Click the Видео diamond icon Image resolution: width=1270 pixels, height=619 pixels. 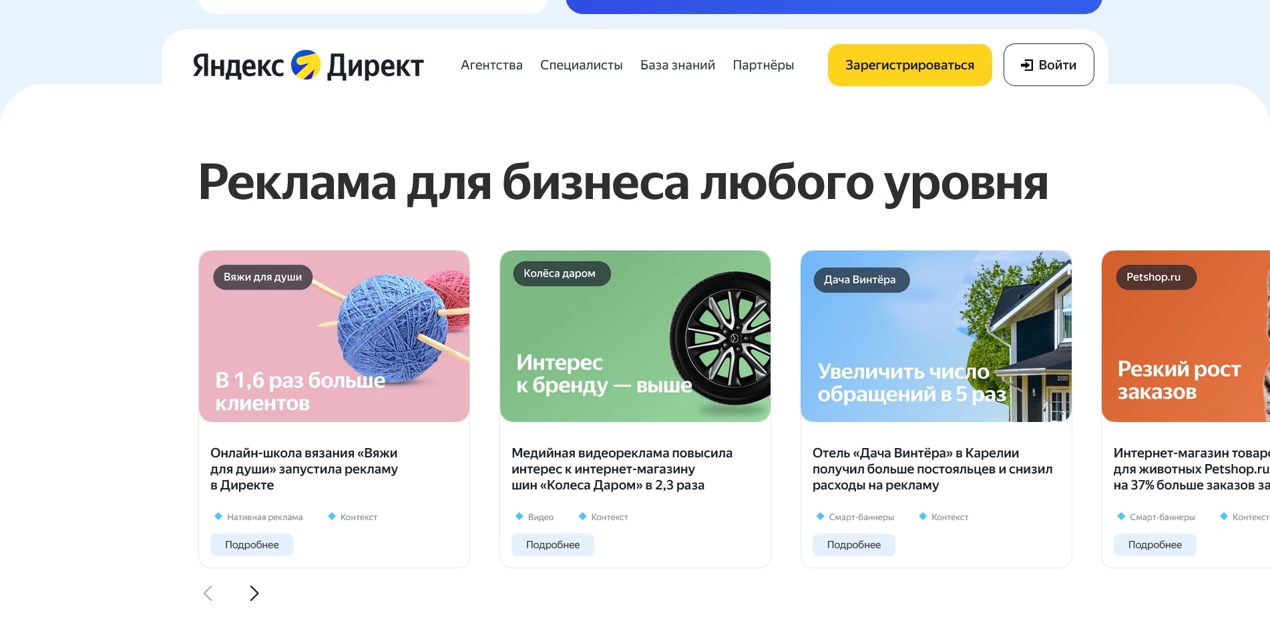click(x=519, y=516)
